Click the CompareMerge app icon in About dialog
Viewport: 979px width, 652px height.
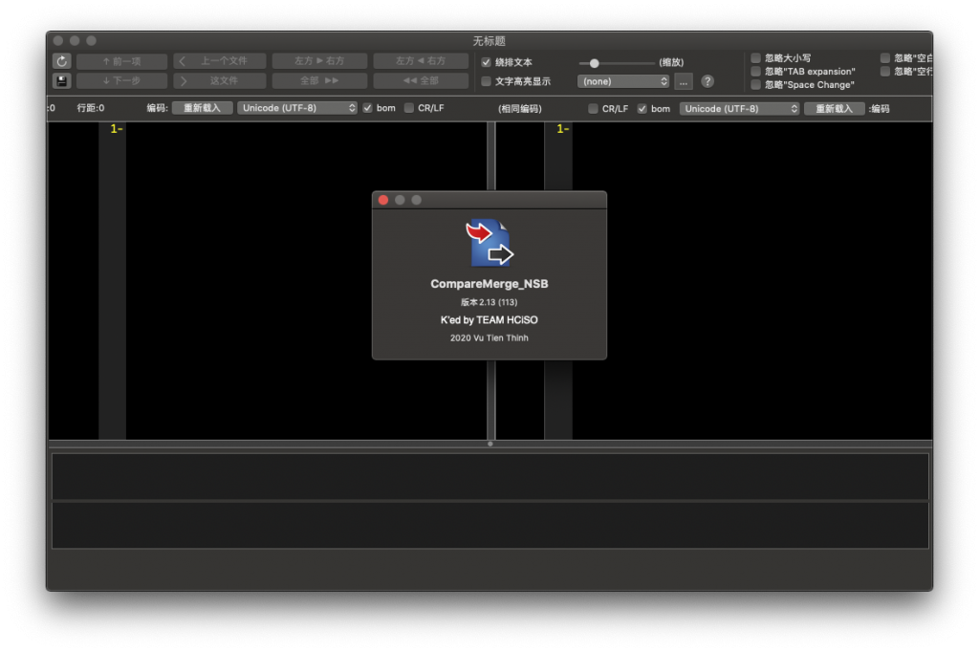(x=489, y=243)
